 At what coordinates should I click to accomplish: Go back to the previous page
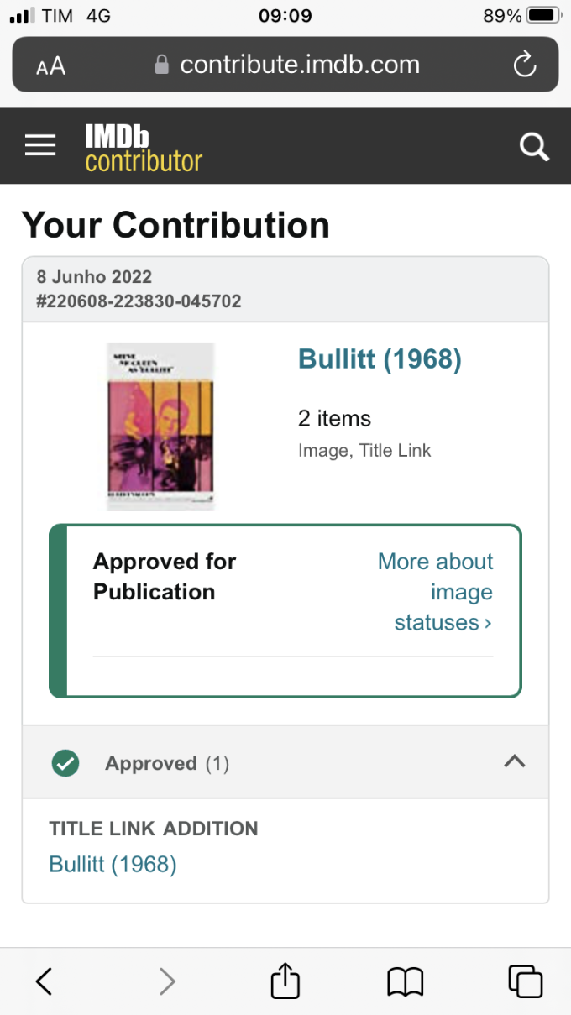pyautogui.click(x=45, y=981)
